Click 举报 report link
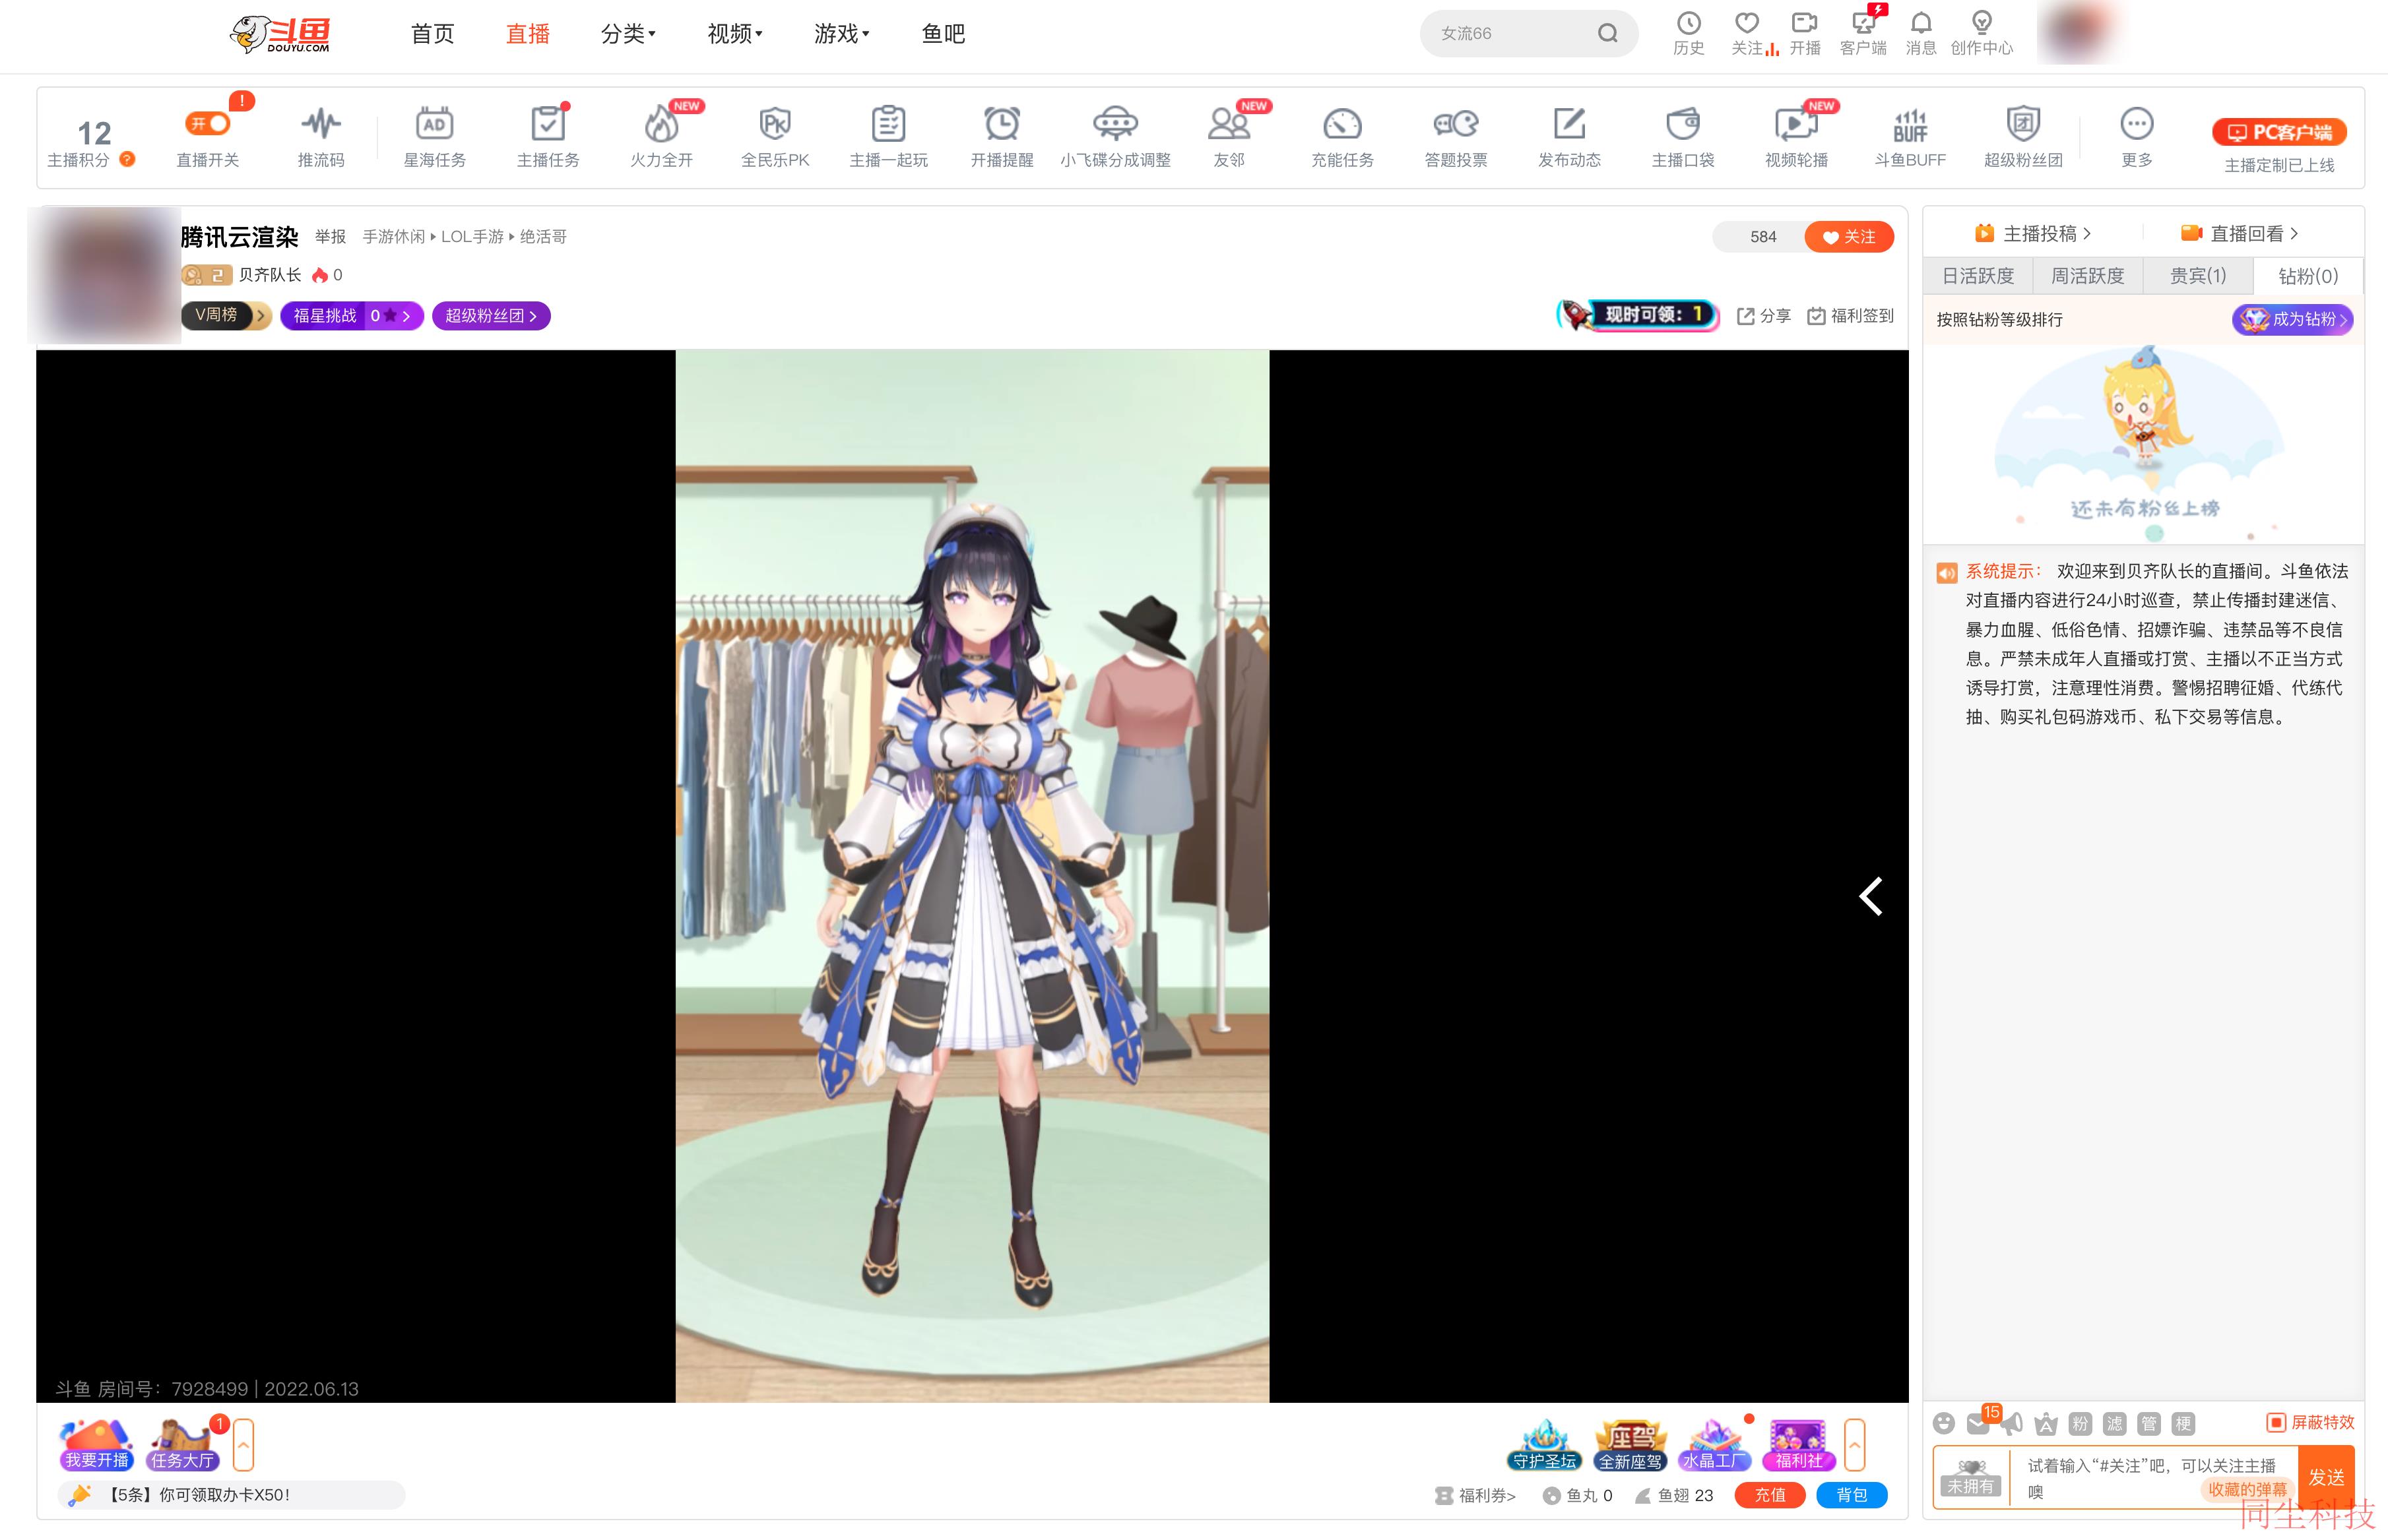The image size is (2388, 1540). click(330, 237)
